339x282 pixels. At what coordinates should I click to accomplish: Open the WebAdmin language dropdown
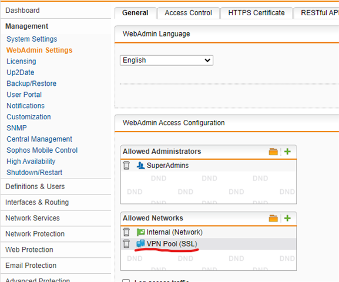pyautogui.click(x=166, y=61)
